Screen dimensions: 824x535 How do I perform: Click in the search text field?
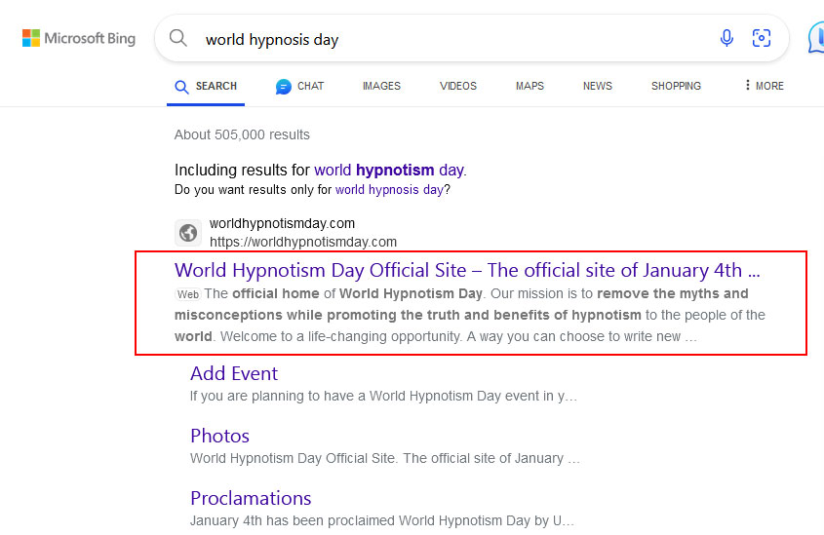(449, 39)
